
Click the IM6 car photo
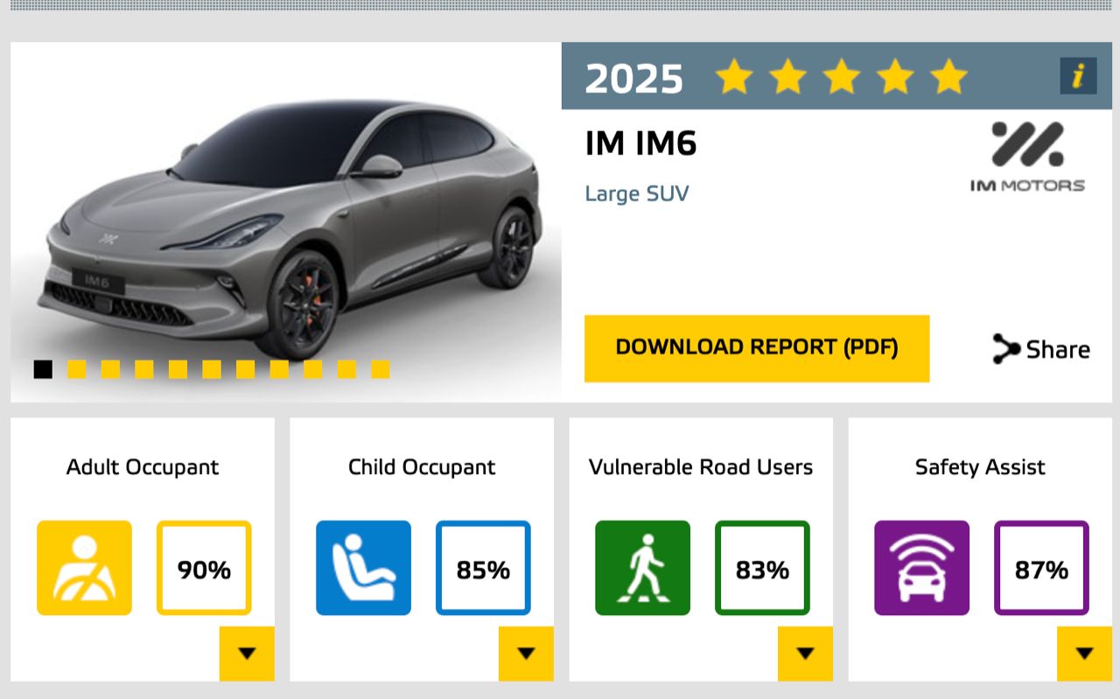(x=289, y=227)
